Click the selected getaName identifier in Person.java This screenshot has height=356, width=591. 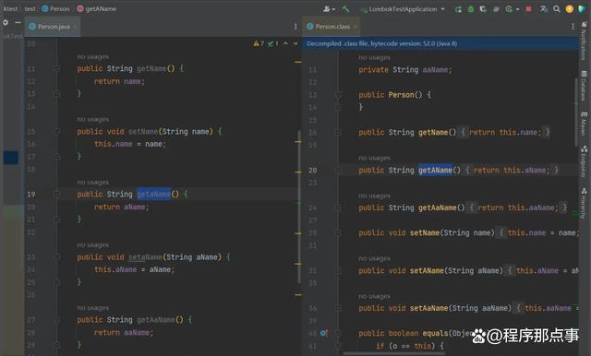click(x=153, y=195)
